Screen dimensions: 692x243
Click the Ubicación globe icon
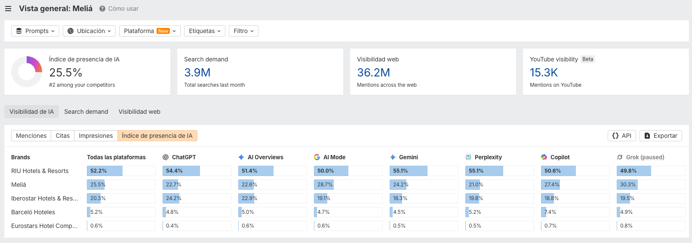tap(71, 31)
